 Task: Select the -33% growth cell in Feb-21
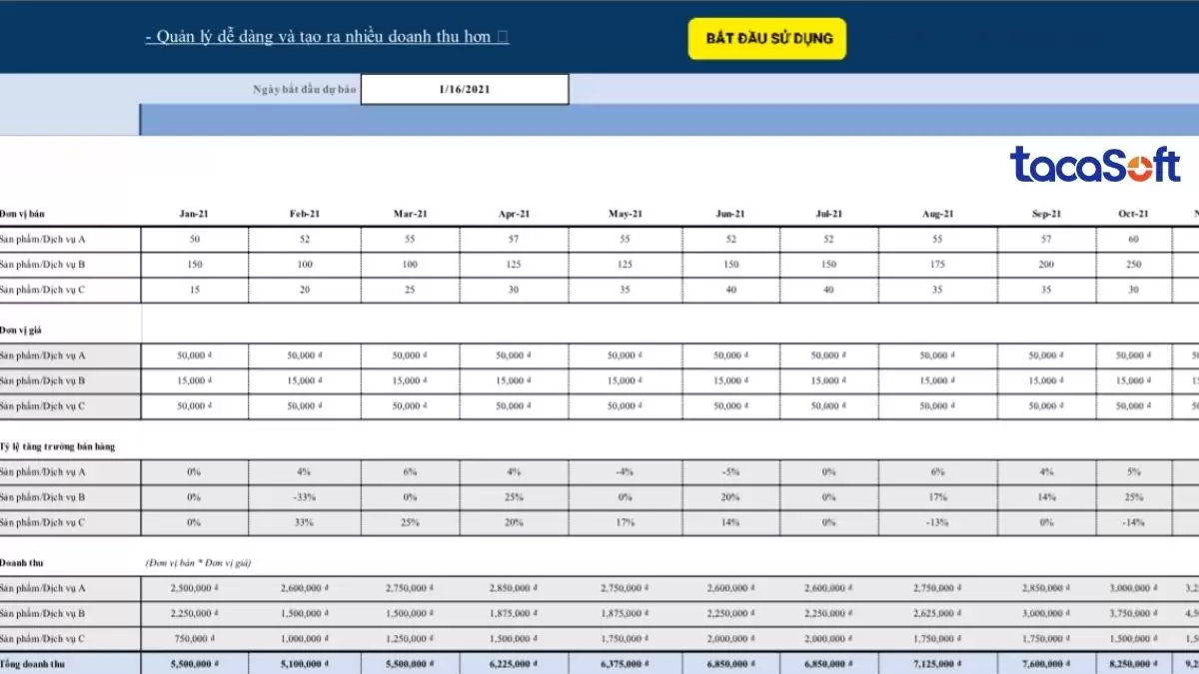pyautogui.click(x=305, y=497)
